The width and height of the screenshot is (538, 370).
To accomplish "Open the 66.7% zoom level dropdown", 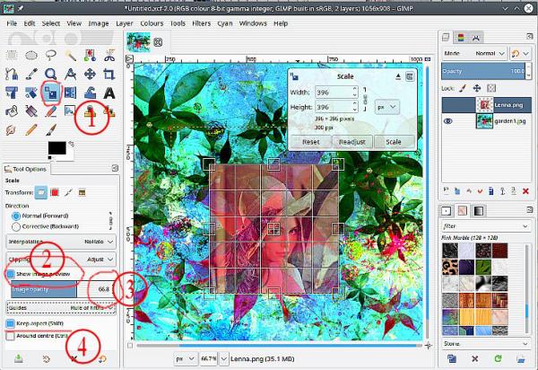I will [x=224, y=358].
